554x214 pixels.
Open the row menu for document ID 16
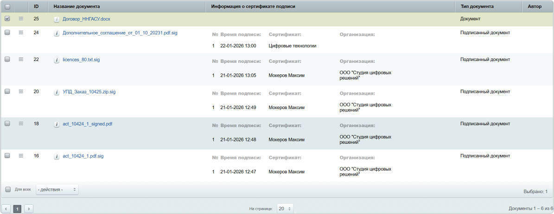tap(21, 156)
